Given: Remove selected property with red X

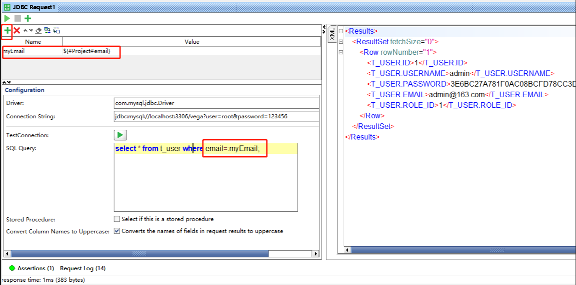Looking at the screenshot, I should 17,30.
